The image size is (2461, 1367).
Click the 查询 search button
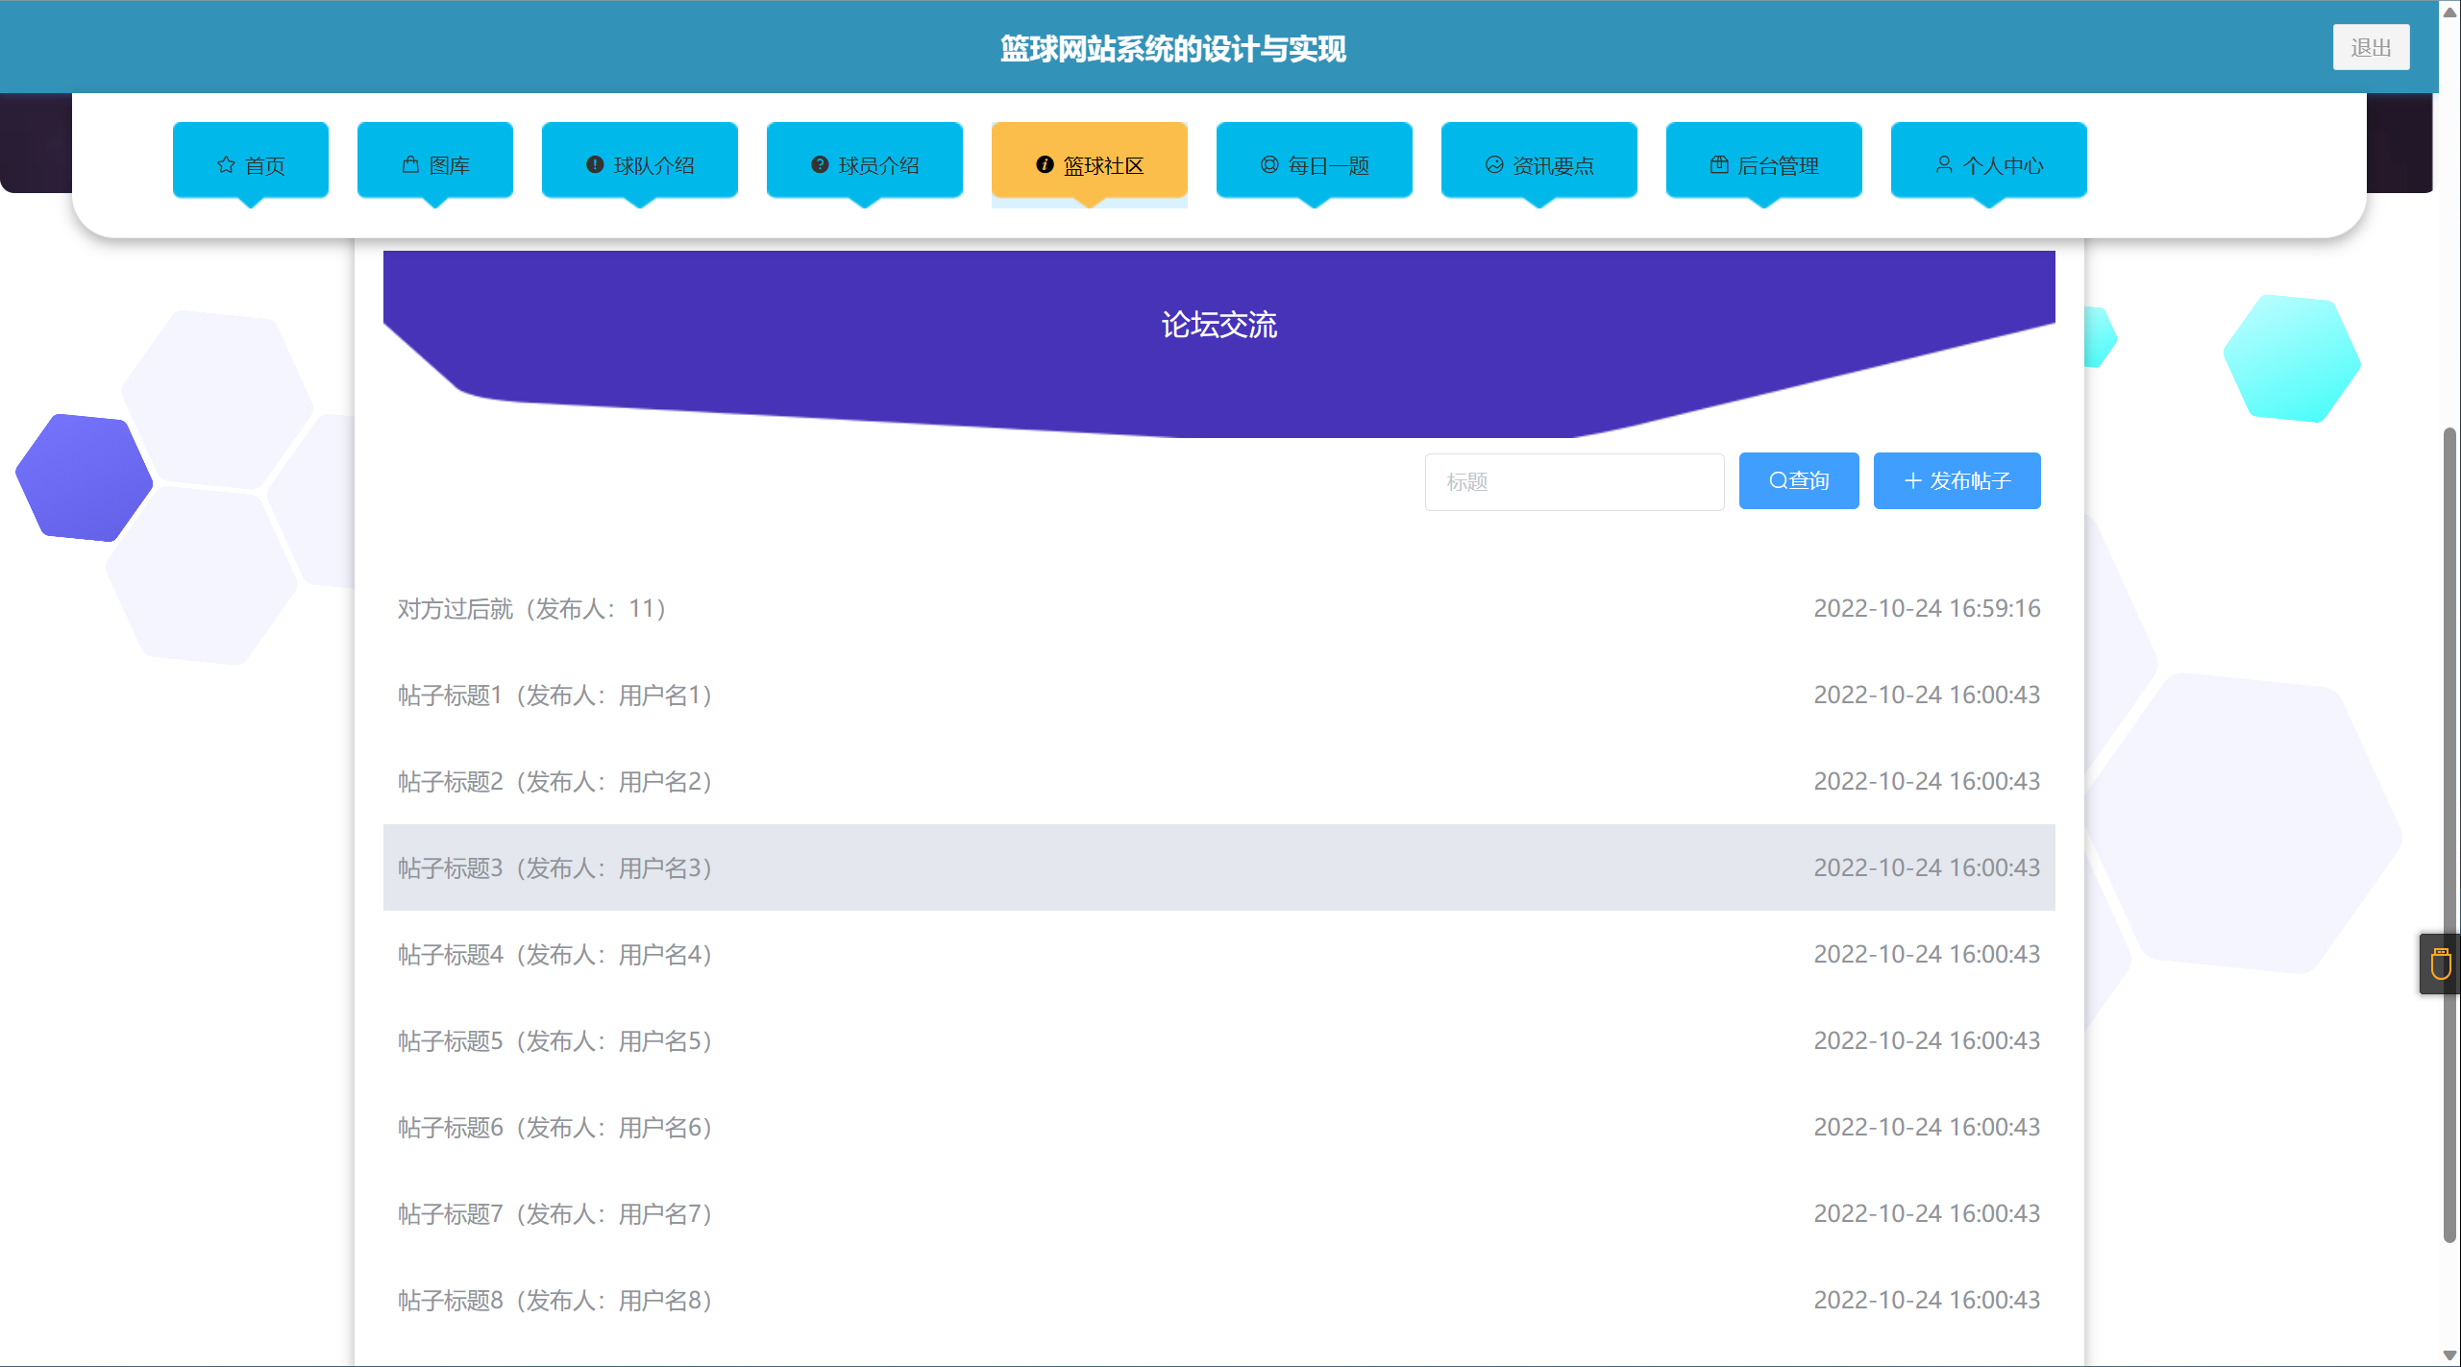[x=1799, y=480]
